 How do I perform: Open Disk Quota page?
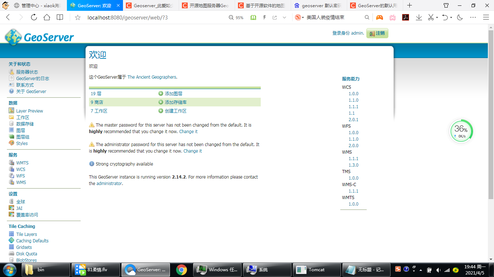pos(26,254)
